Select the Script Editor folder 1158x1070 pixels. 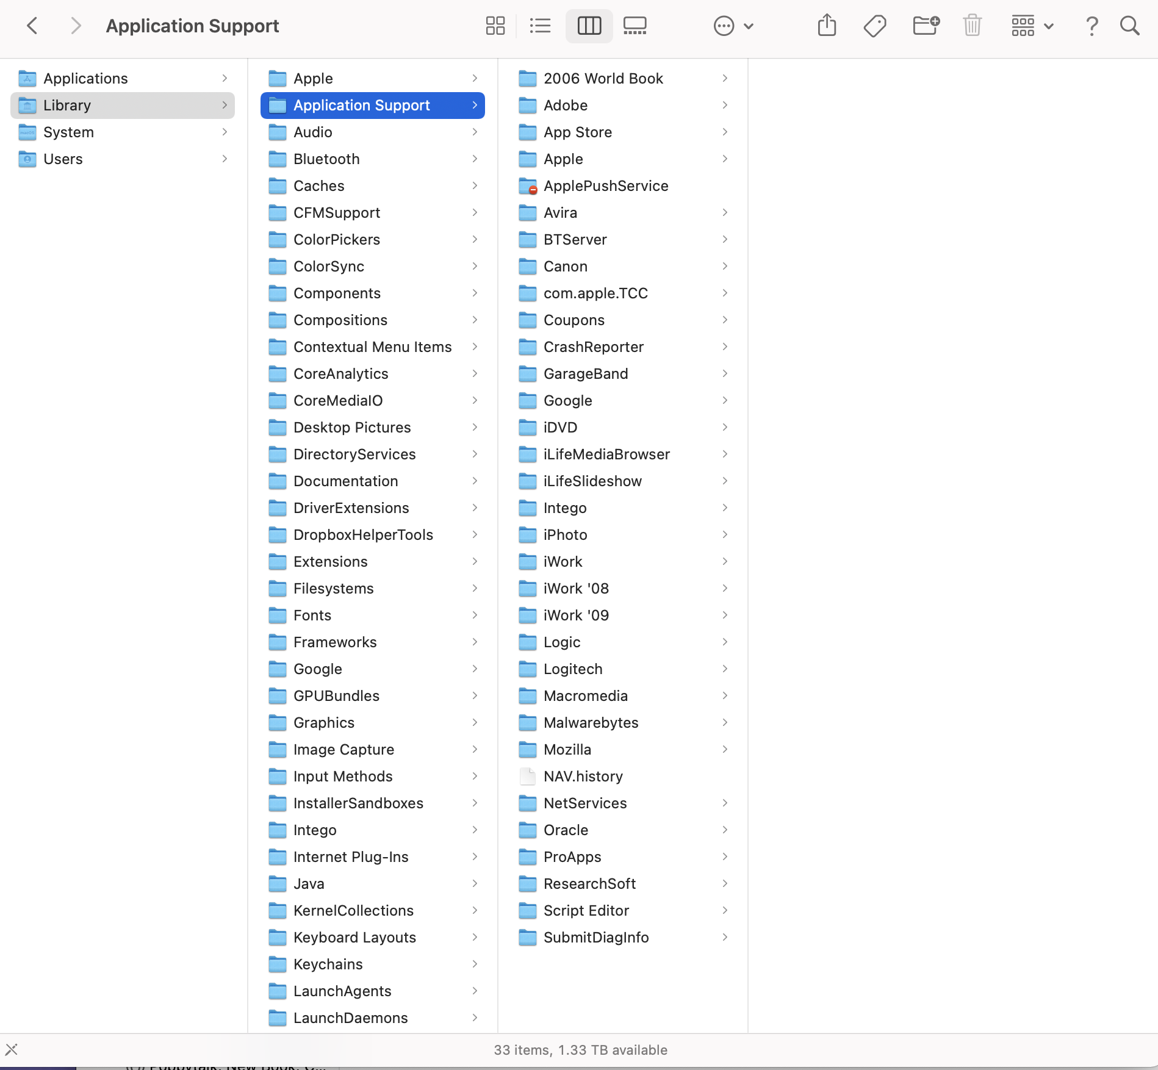pyautogui.click(x=623, y=910)
